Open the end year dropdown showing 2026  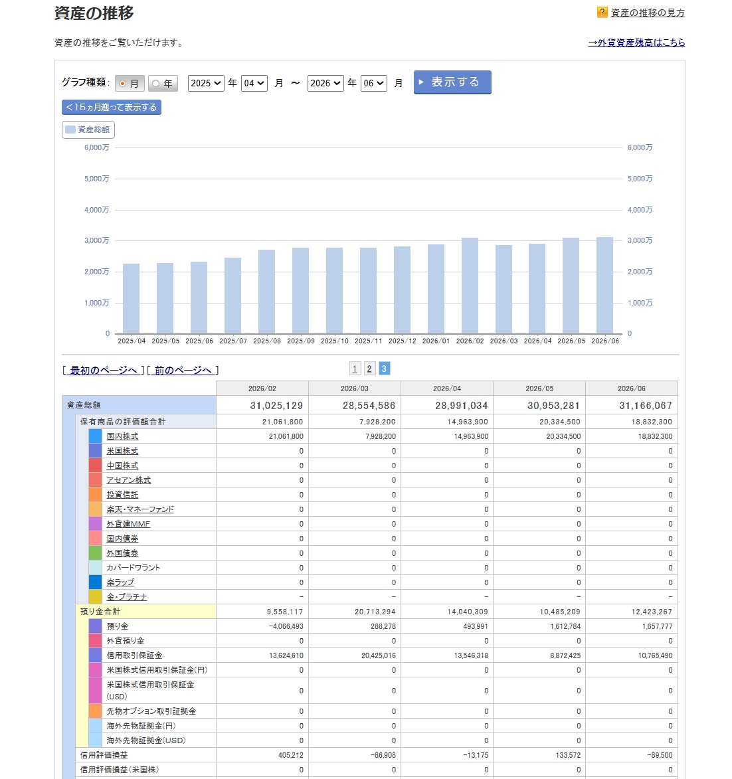click(325, 83)
